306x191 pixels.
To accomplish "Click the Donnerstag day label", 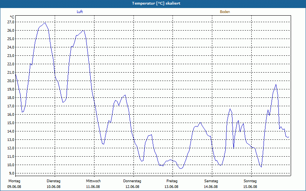I will coord(132,181).
